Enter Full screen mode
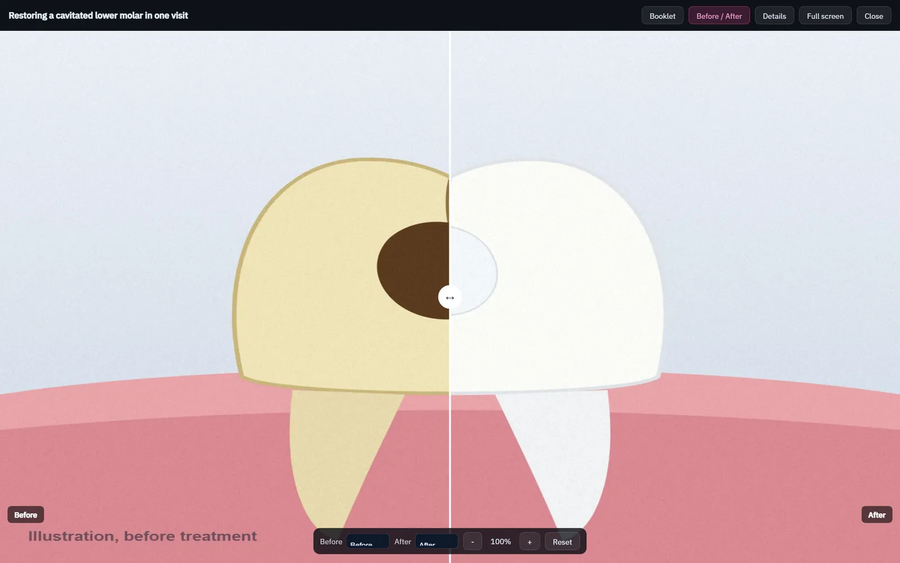Image resolution: width=900 pixels, height=563 pixels. pos(825,16)
